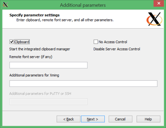This screenshot has height=128, width=166.
Task: Click the Specify parameter settings heading
Action: point(35,15)
